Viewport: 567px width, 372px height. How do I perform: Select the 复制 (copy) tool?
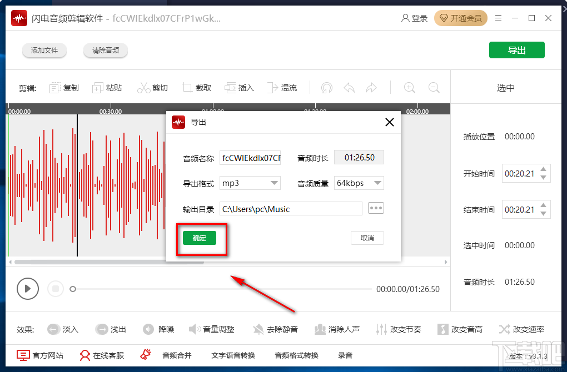coord(63,87)
